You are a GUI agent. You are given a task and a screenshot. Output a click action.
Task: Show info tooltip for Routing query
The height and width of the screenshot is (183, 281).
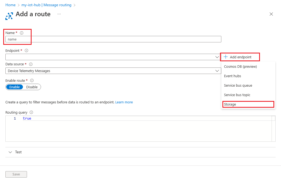point(31,112)
